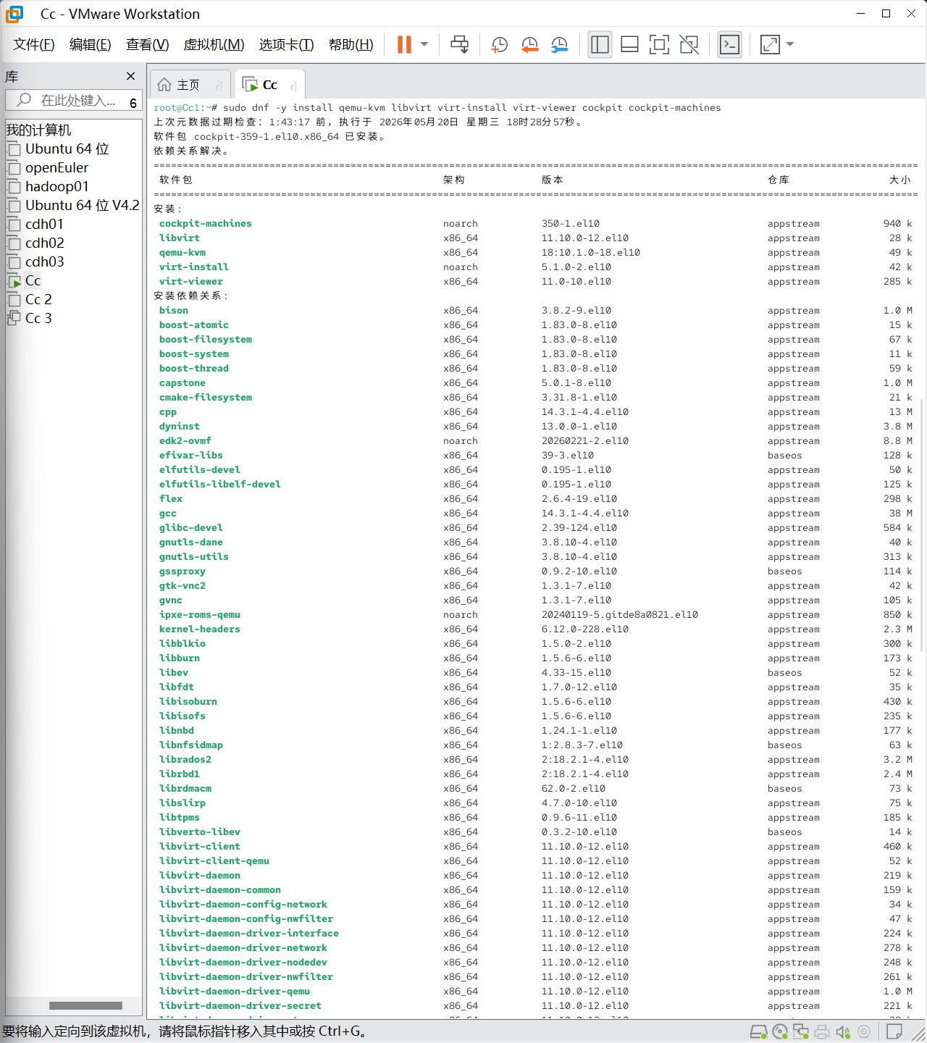Toggle the console view button
The height and width of the screenshot is (1043, 927).
click(x=729, y=44)
